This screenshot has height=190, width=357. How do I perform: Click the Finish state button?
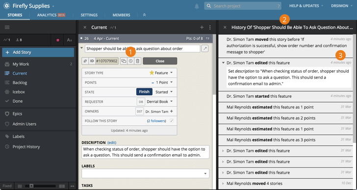tap(144, 92)
